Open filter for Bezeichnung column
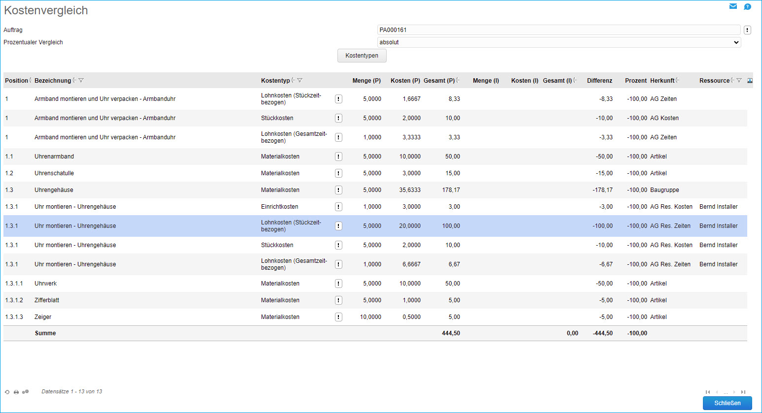The image size is (762, 413). (x=81, y=81)
